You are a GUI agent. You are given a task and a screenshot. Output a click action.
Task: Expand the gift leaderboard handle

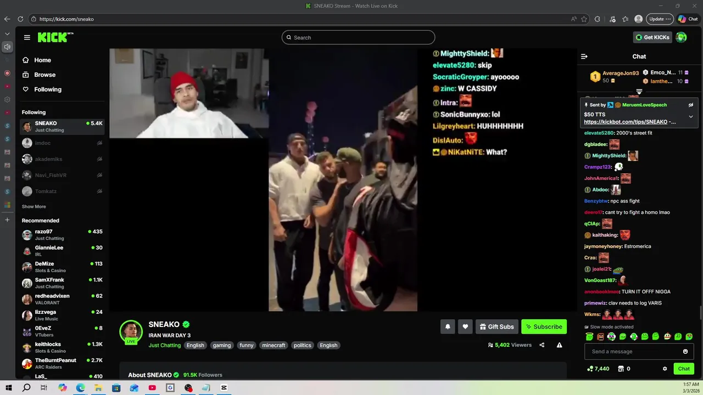click(x=639, y=92)
